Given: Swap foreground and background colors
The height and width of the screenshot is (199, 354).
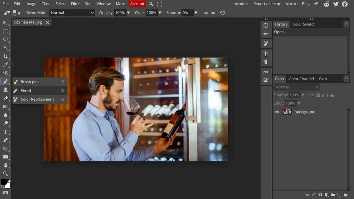Looking at the screenshot, I should tap(2, 186).
